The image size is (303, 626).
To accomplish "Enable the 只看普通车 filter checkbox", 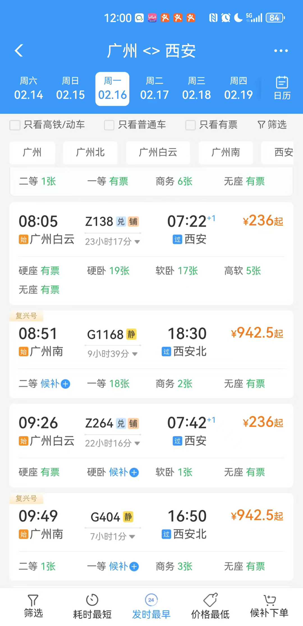I will coord(109,125).
